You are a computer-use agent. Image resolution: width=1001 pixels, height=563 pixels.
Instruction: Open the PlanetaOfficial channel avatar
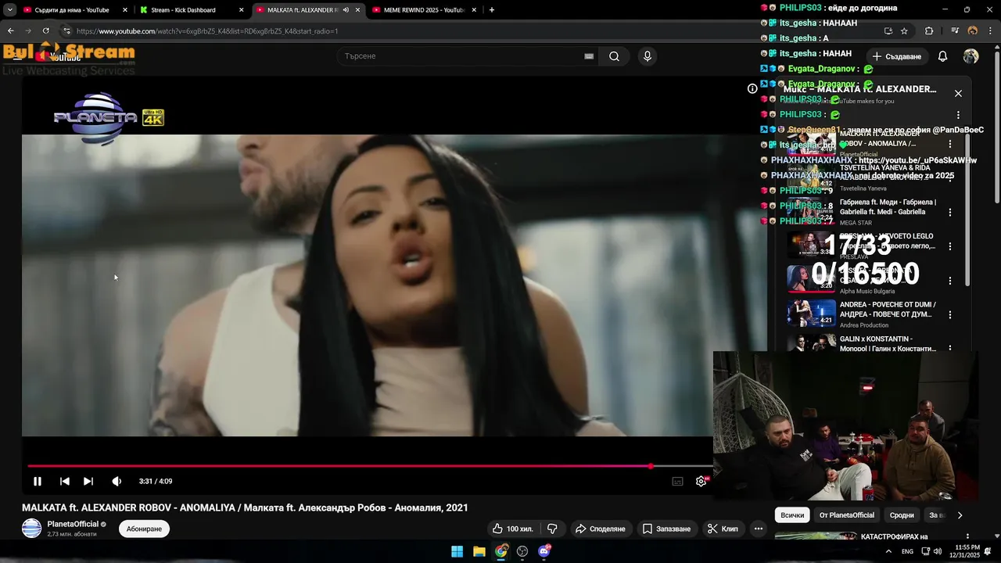tap(31, 529)
